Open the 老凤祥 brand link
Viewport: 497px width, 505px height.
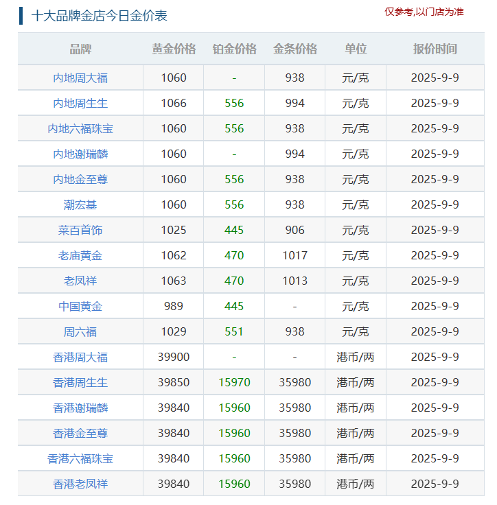pos(80,281)
